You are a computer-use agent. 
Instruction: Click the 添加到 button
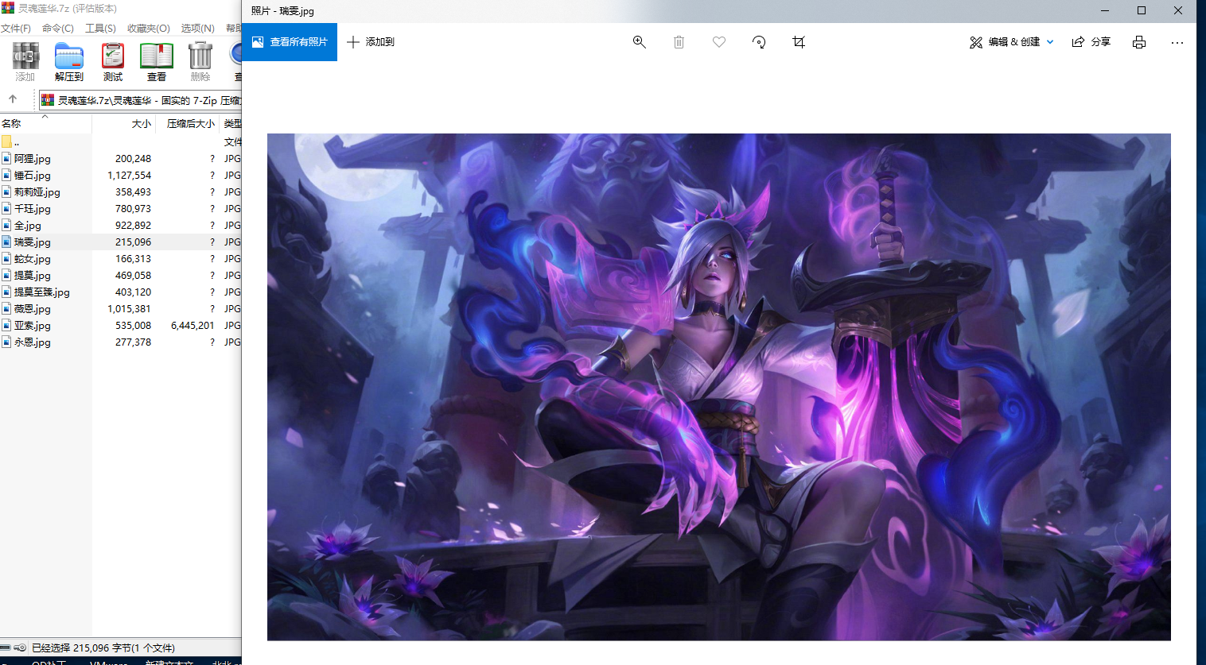pyautogui.click(x=371, y=42)
